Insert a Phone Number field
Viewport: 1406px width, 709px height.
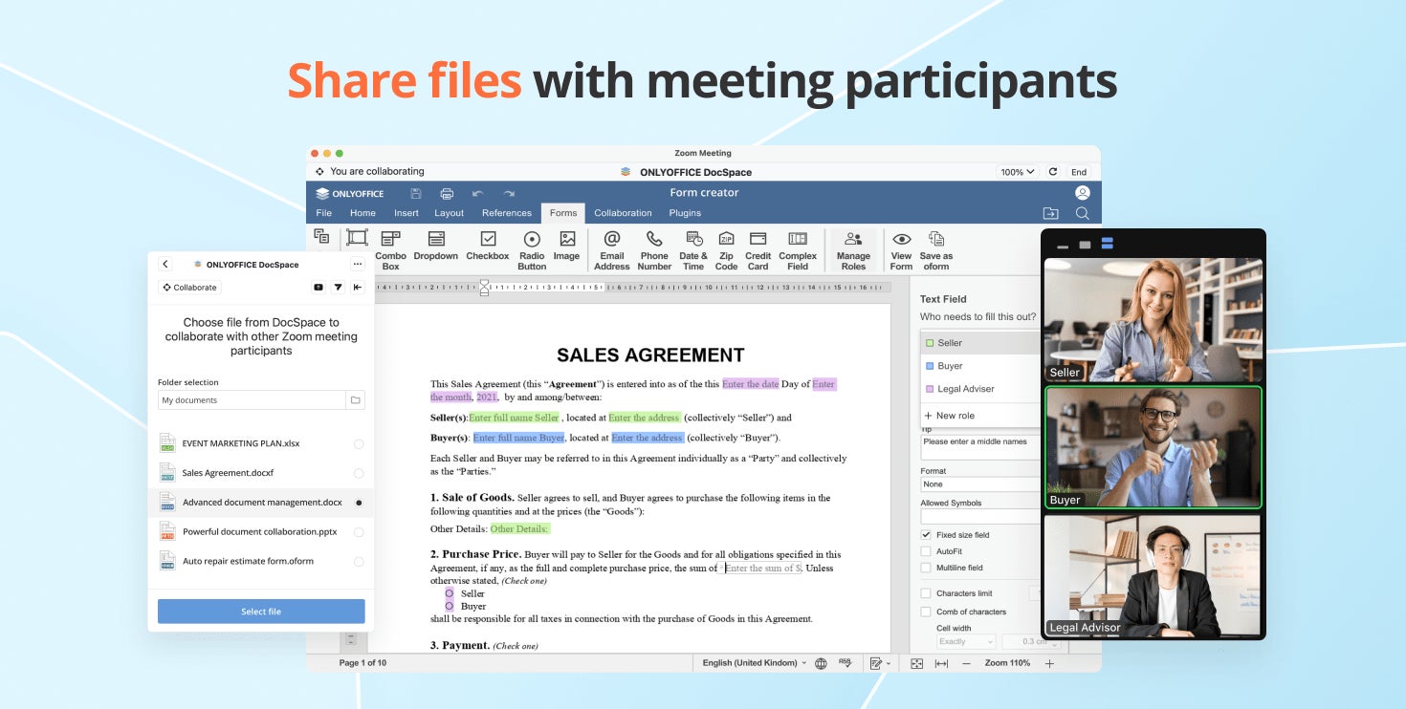[x=654, y=250]
